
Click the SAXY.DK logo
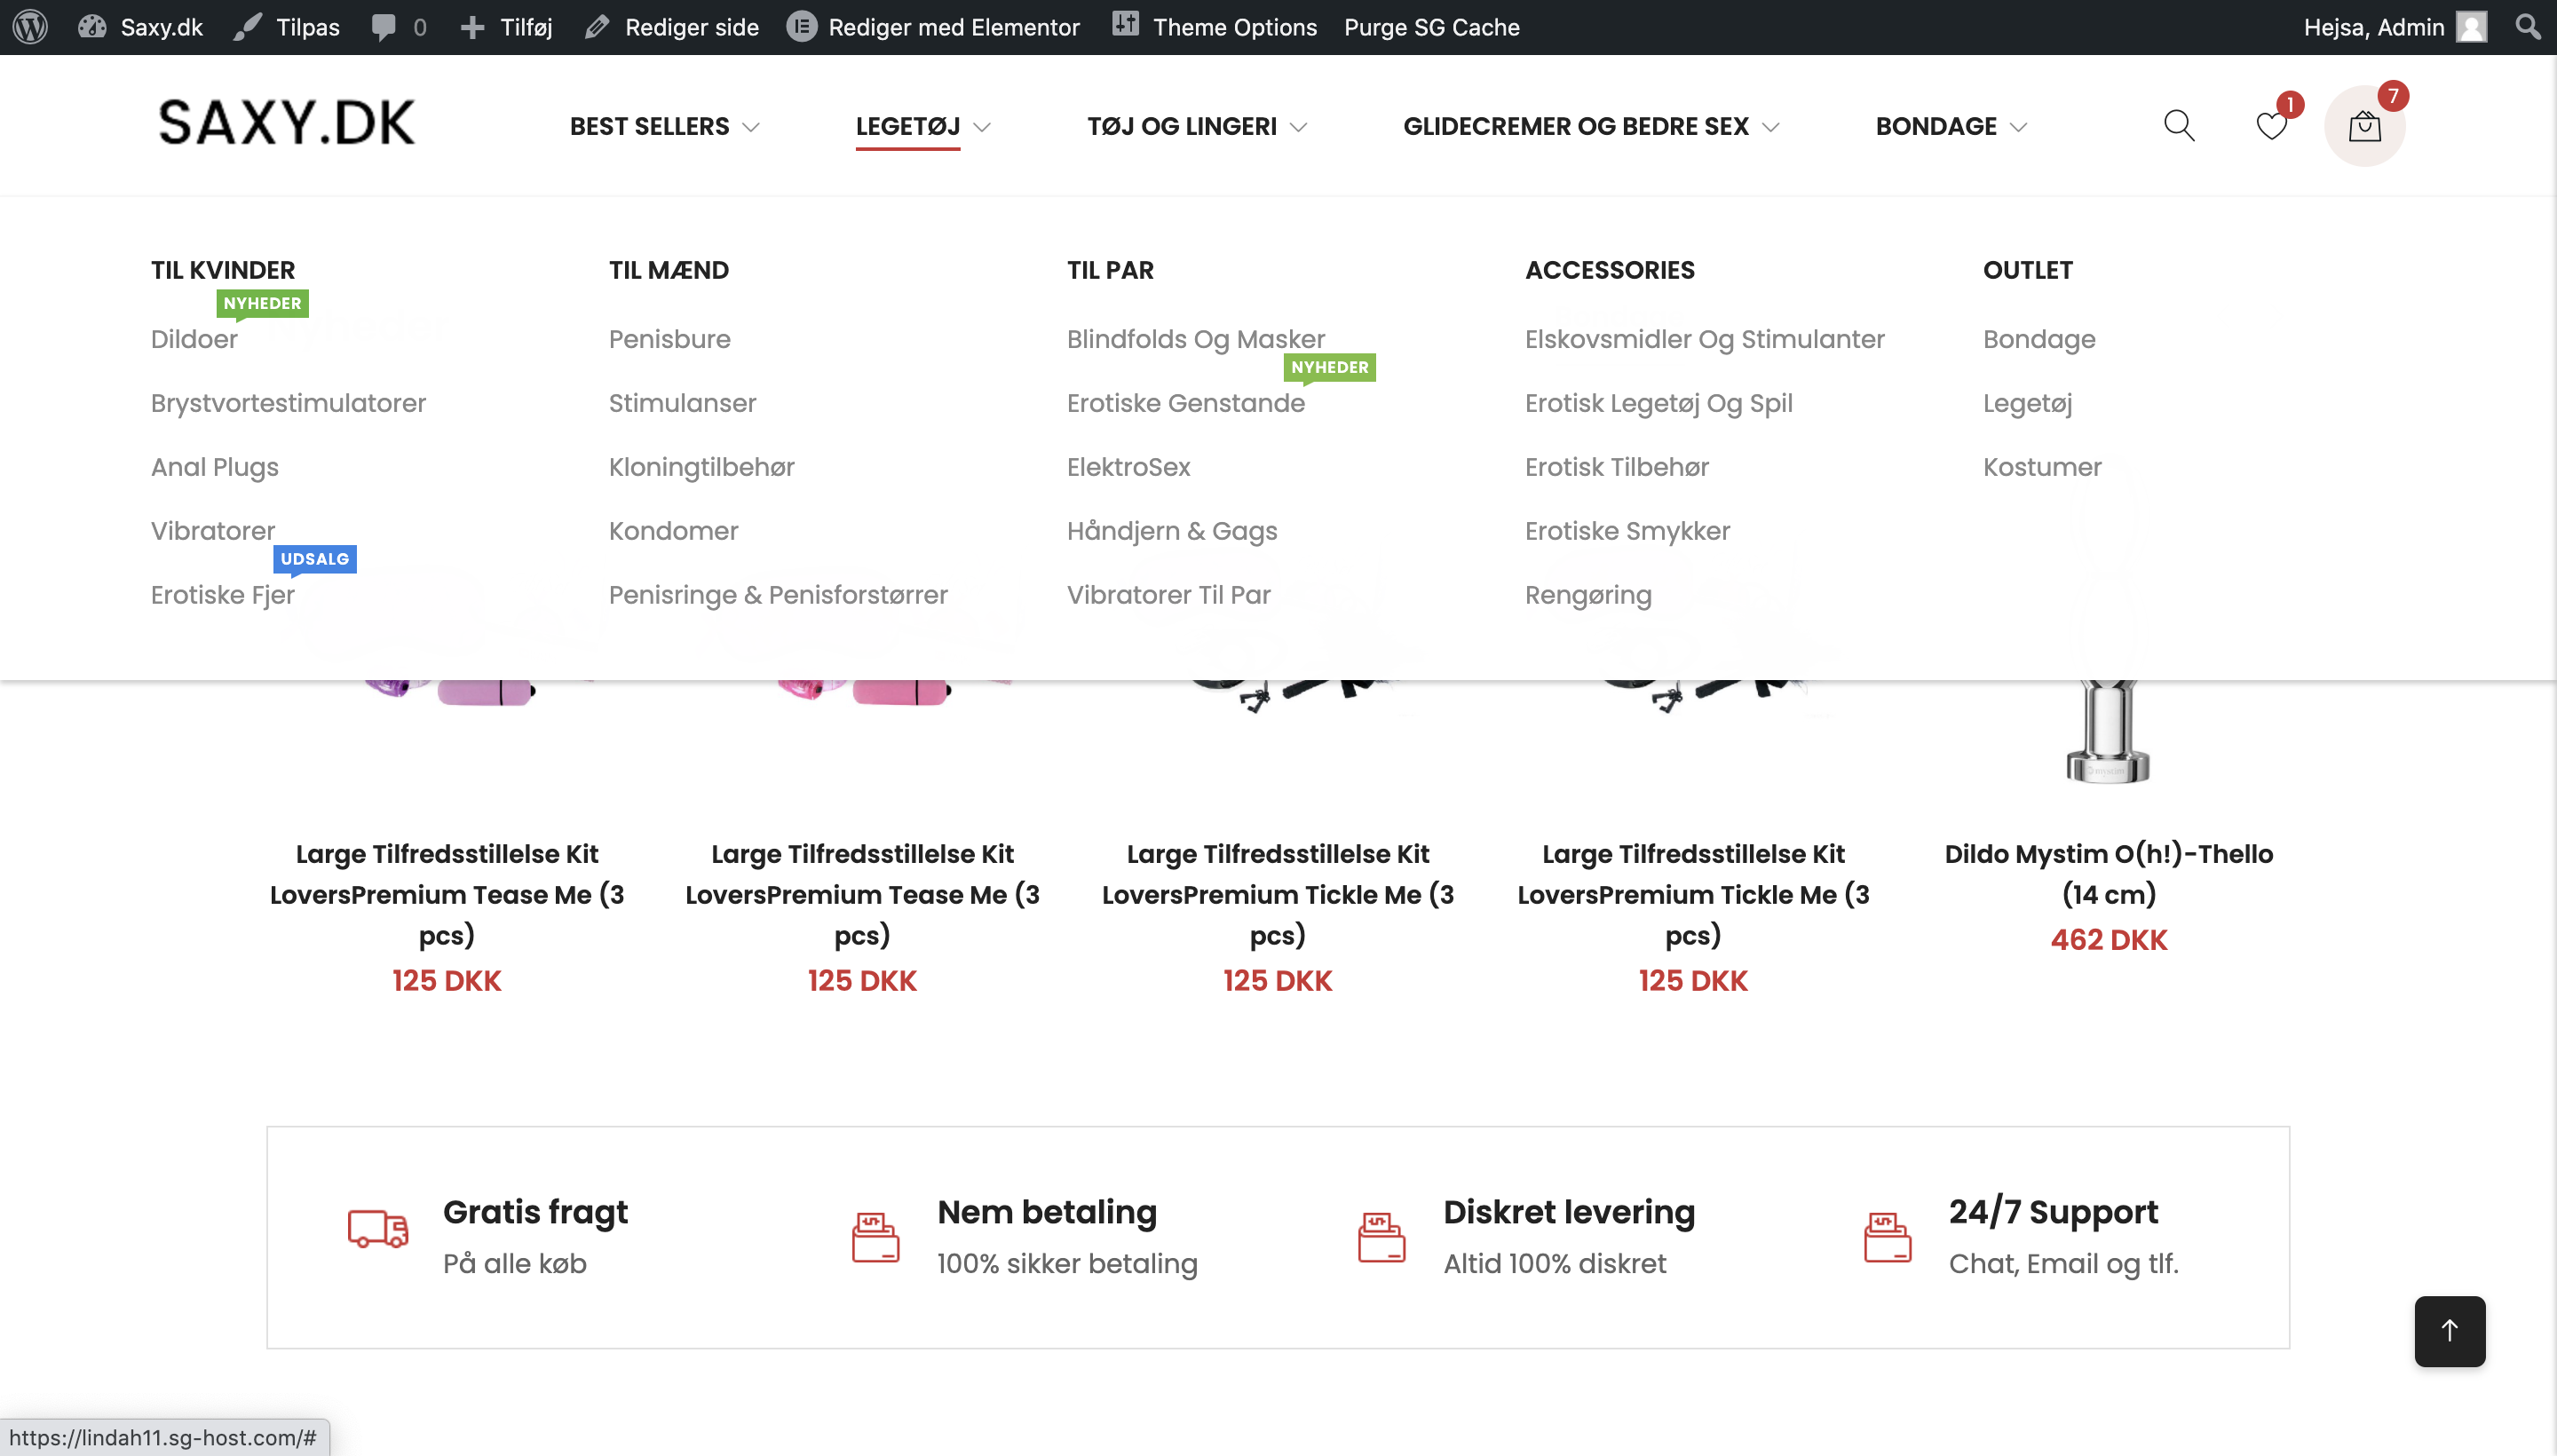[286, 123]
